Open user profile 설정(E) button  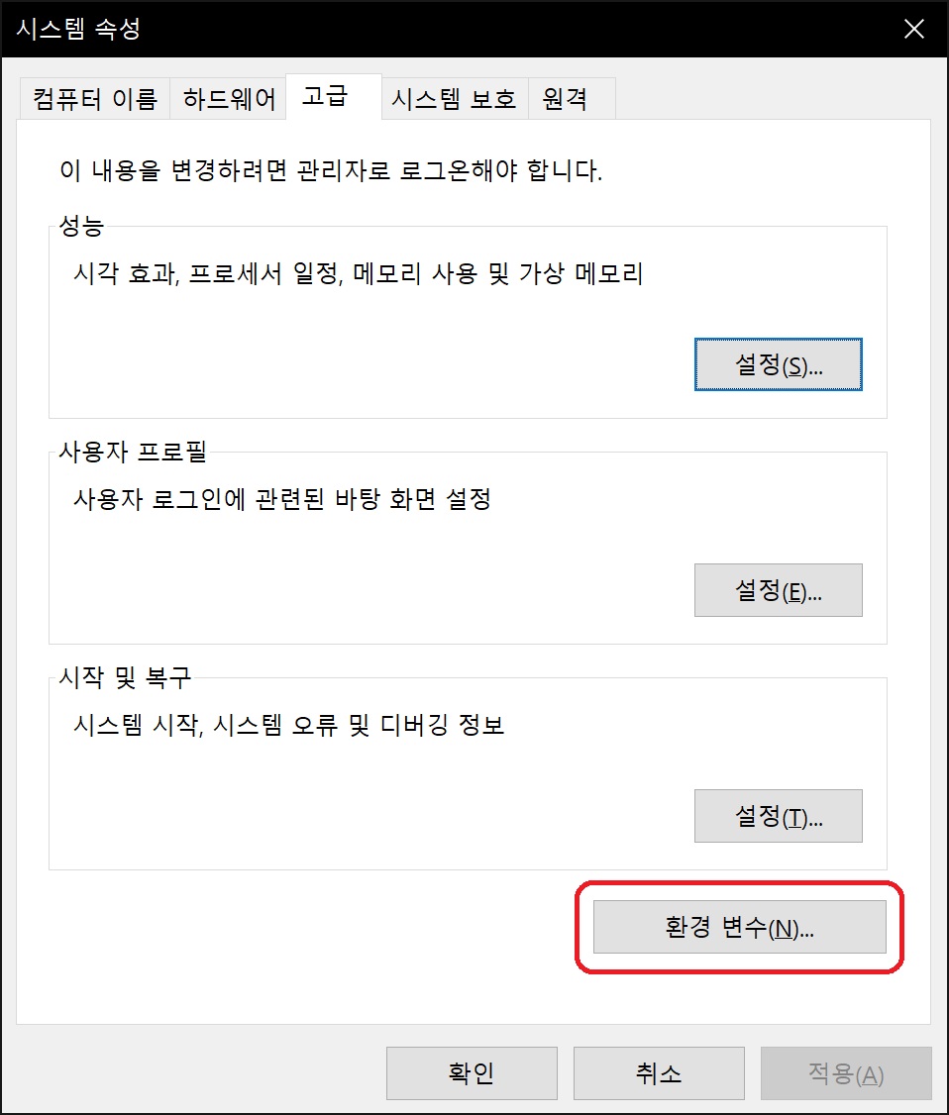coord(779,590)
